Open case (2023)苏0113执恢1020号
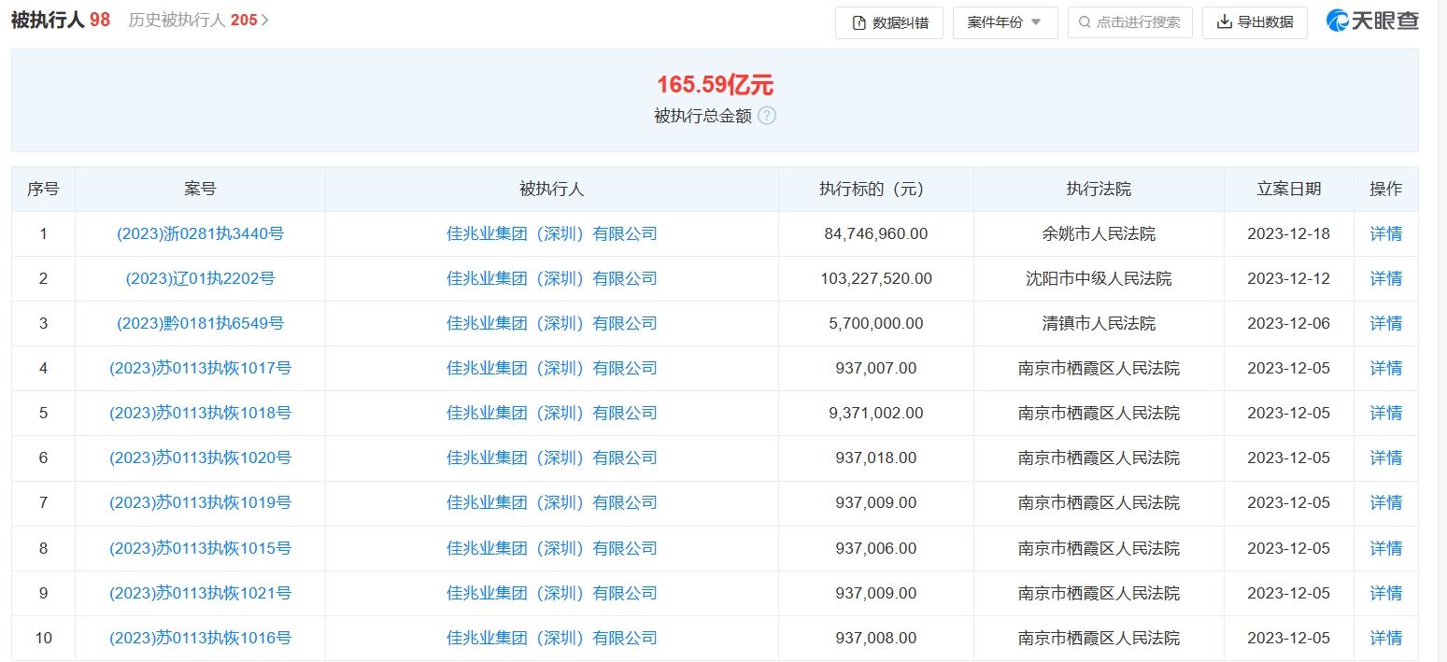 pyautogui.click(x=200, y=458)
